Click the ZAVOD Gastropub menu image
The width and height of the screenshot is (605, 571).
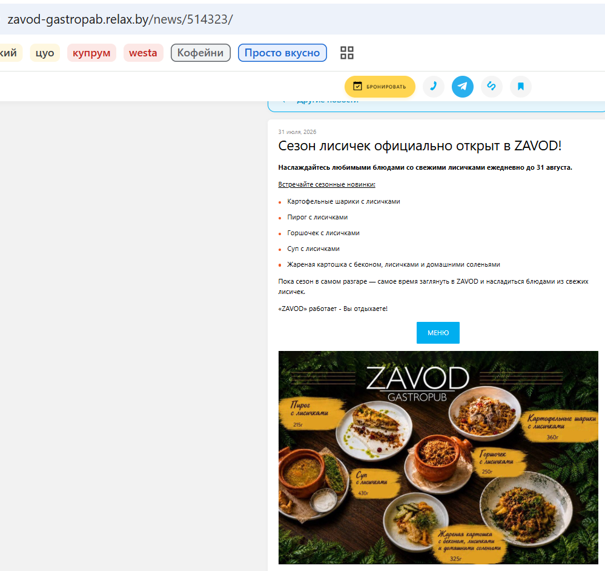click(438, 458)
